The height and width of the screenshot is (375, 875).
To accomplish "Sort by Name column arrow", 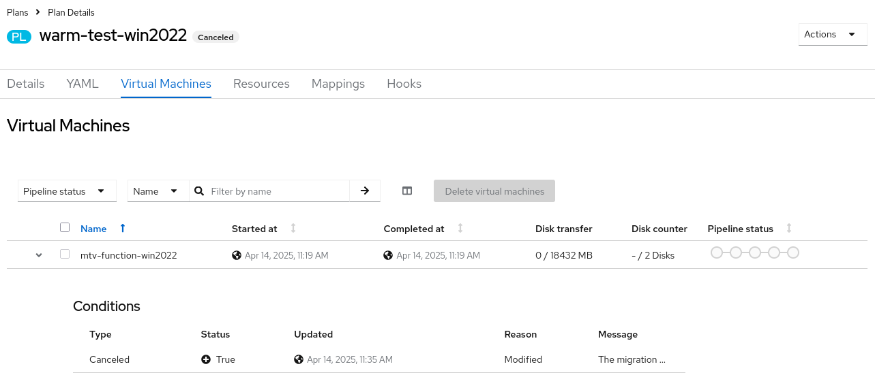I will 123,229.
